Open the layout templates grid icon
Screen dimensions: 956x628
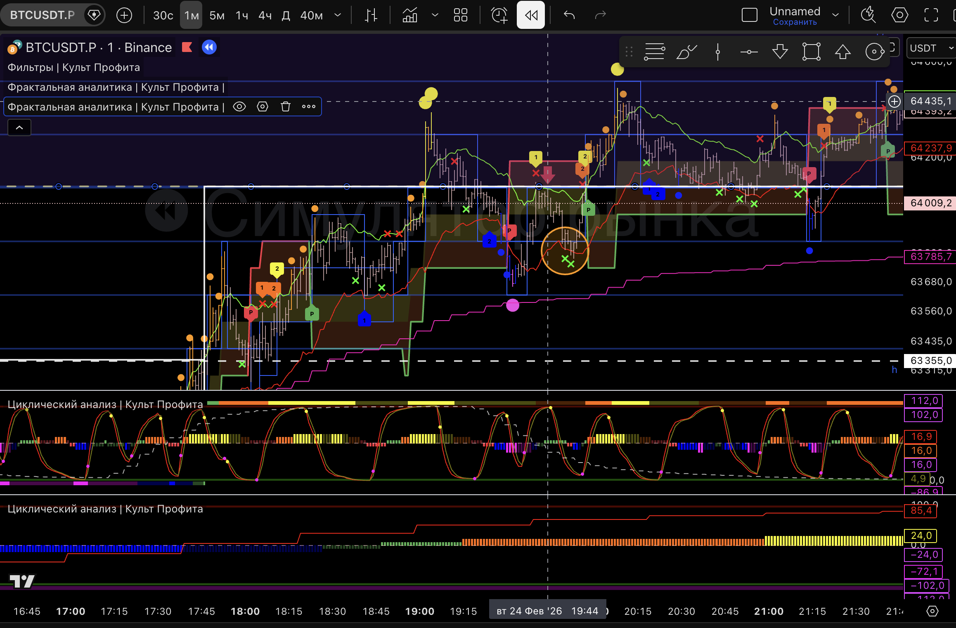click(x=460, y=15)
